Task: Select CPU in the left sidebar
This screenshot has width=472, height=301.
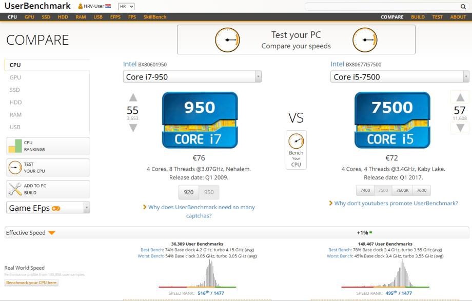Action: pos(47,65)
